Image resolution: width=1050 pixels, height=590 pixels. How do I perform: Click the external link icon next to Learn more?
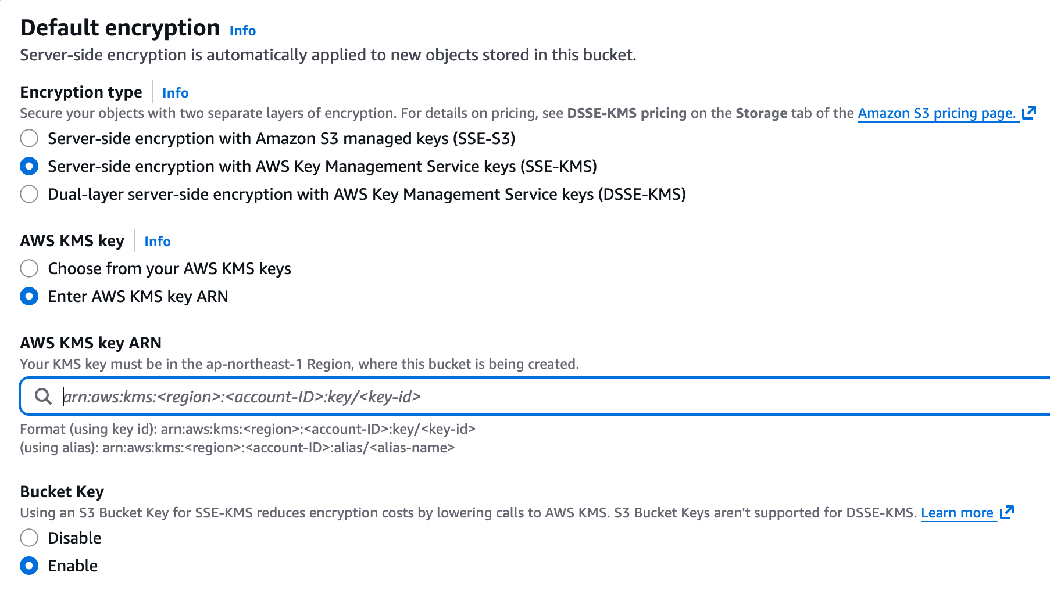click(x=1007, y=512)
